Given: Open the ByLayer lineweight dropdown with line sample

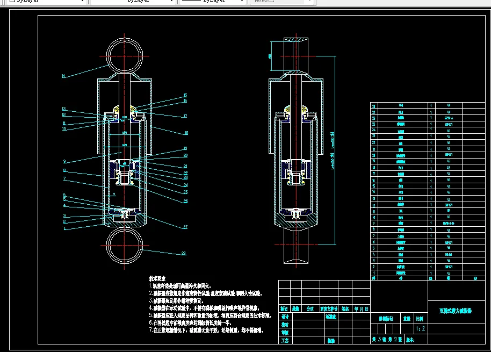Looking at the screenshot, I should click(x=213, y=1).
